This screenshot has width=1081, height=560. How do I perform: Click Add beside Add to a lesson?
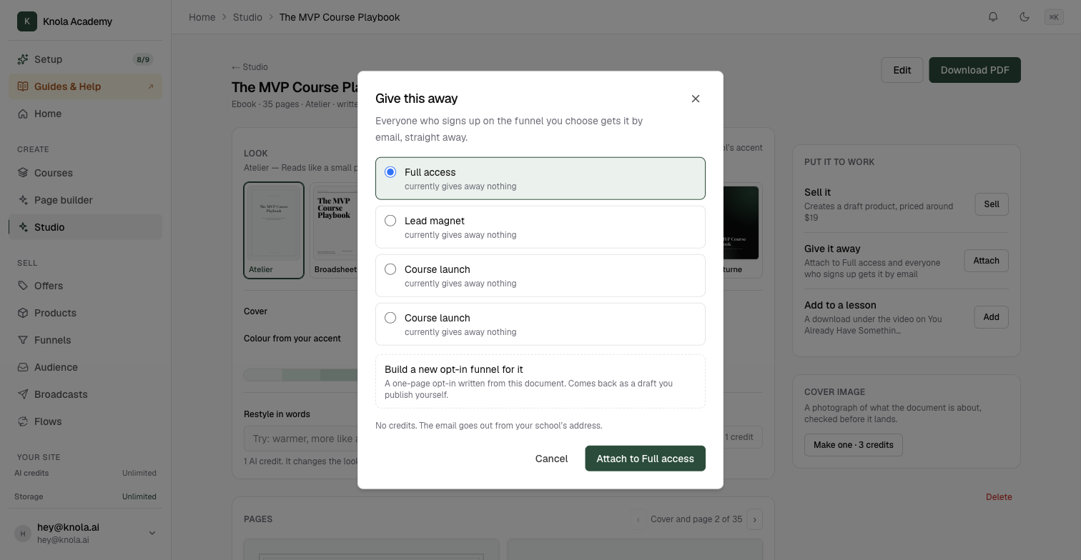click(x=992, y=317)
